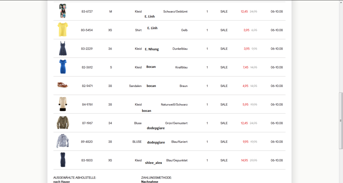
Task: Click the off-white and black dress thumbnail
Action: (x=62, y=104)
